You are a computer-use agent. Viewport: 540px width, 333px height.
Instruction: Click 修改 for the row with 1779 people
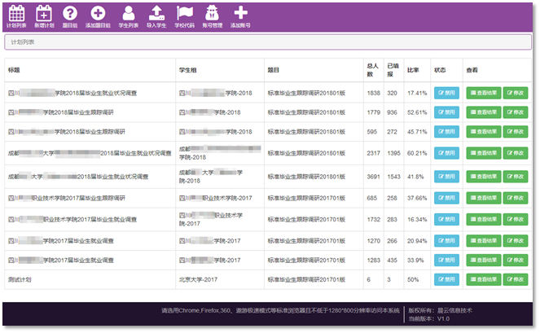[516, 112]
